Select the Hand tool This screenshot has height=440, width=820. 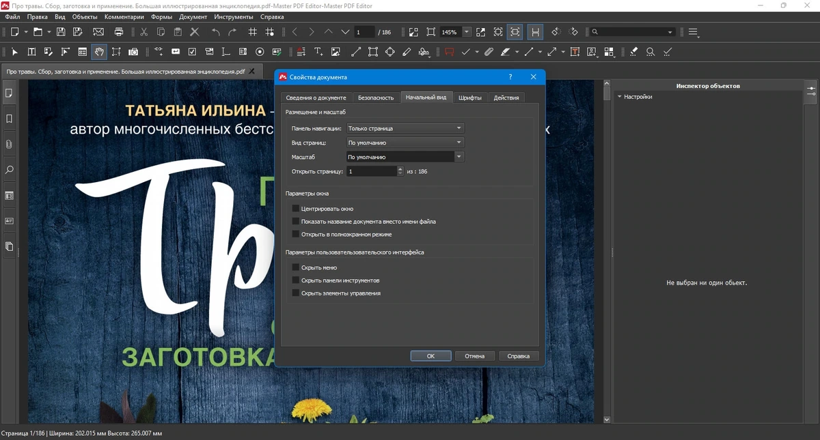click(x=100, y=51)
